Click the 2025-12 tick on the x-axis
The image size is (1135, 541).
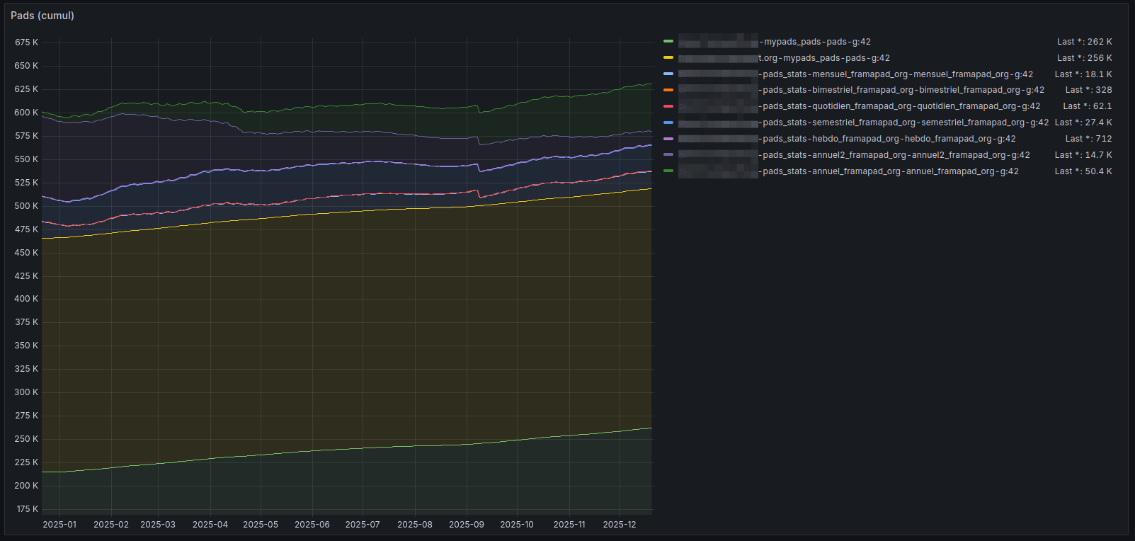pyautogui.click(x=620, y=525)
